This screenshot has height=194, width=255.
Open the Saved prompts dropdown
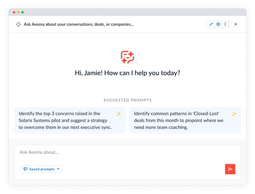click(x=41, y=169)
